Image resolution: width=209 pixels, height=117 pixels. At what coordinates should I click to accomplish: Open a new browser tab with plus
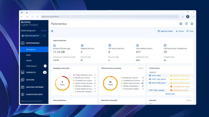[193, 12]
